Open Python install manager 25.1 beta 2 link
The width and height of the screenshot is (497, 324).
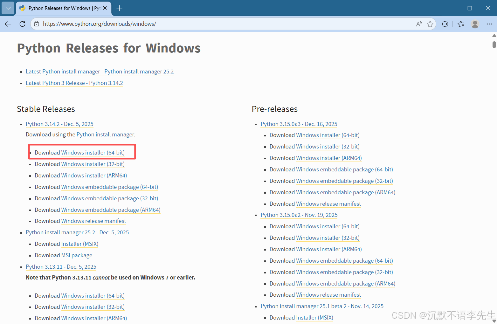tap(322, 306)
